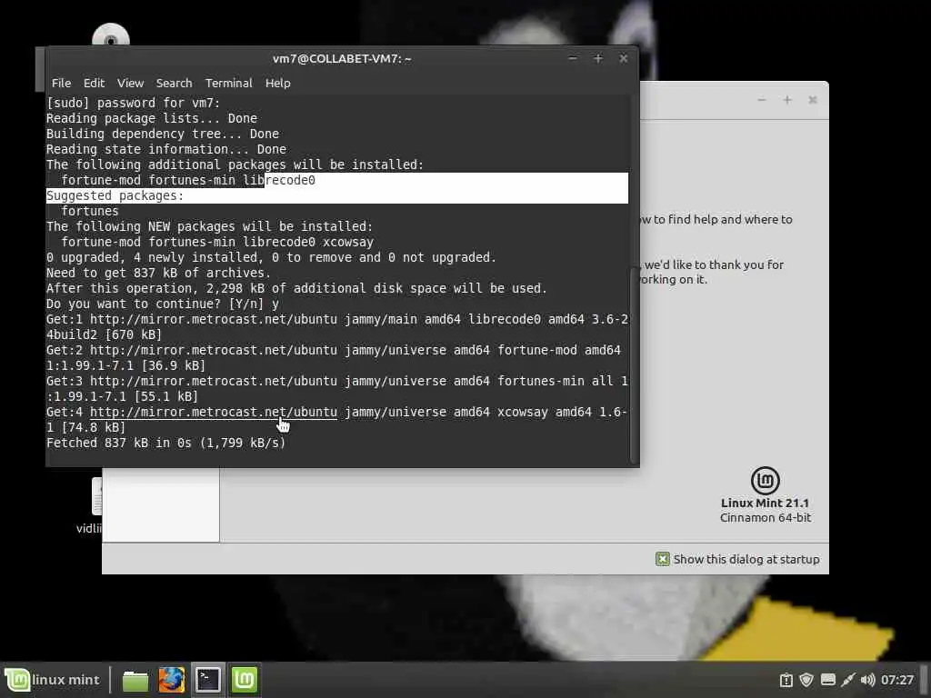Open the network tray icon
The width and height of the screenshot is (931, 698).
click(x=848, y=680)
